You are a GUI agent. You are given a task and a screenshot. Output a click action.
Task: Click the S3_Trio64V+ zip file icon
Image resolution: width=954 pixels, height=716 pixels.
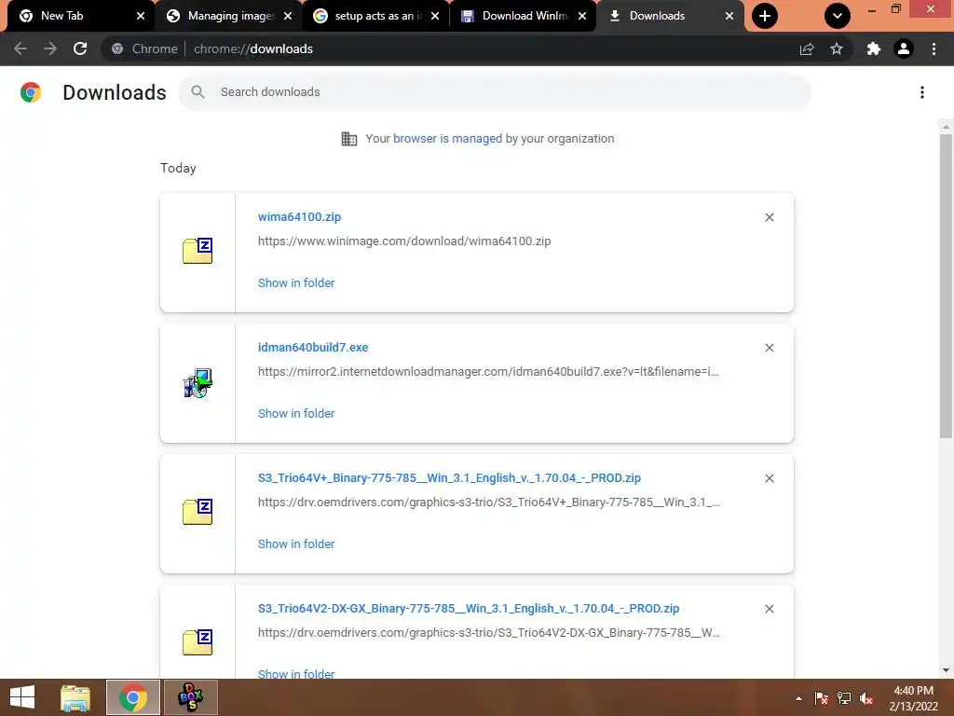(x=198, y=512)
